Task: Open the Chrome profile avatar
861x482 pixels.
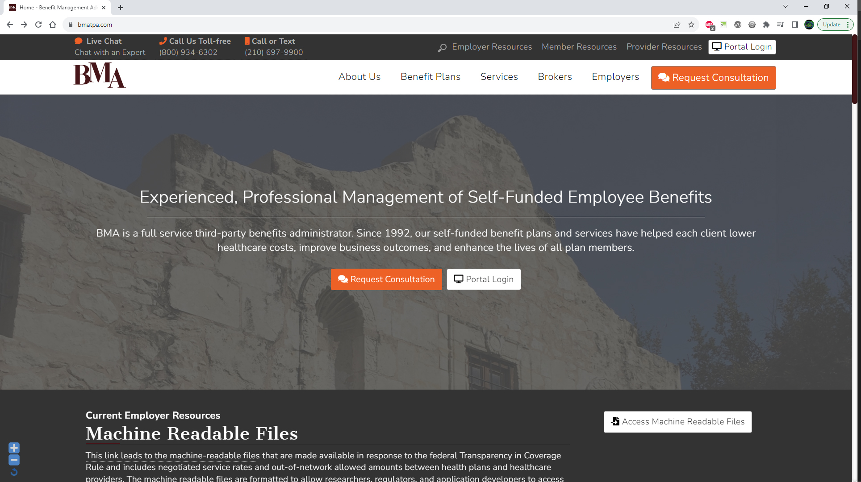Action: pyautogui.click(x=809, y=25)
